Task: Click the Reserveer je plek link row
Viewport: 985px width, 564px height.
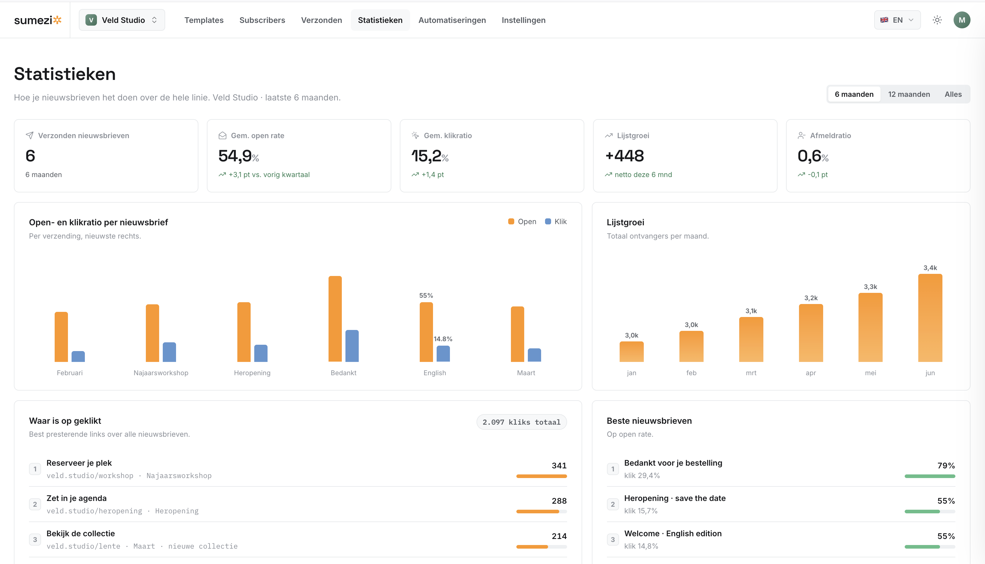Action: click(x=298, y=469)
